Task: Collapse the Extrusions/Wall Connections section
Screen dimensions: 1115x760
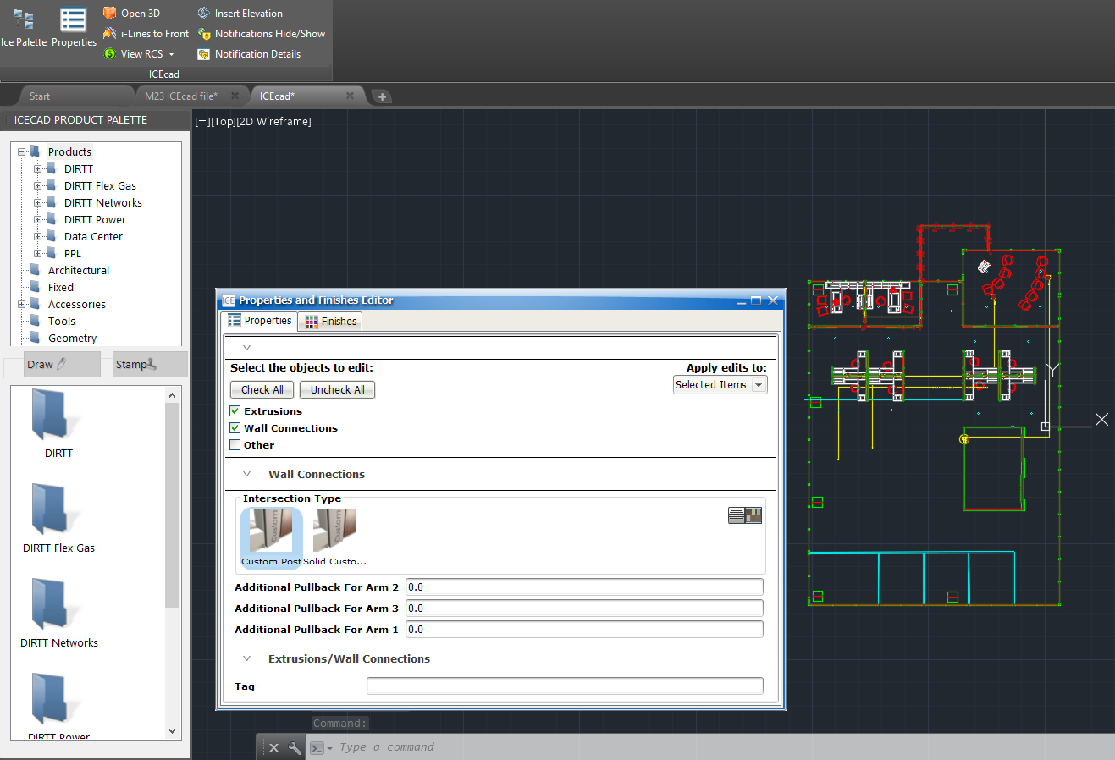Action: (247, 659)
